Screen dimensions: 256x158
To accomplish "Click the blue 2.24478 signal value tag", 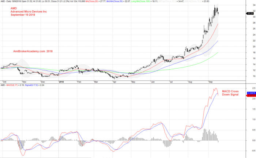I will (x=251, y=93).
